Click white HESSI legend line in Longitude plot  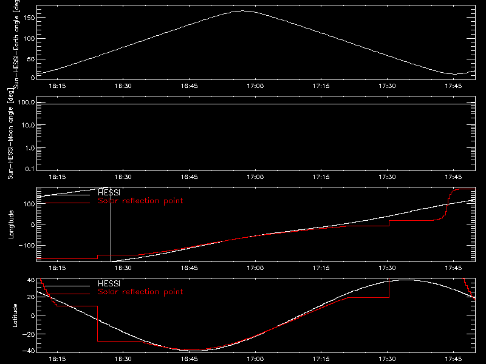(x=67, y=195)
